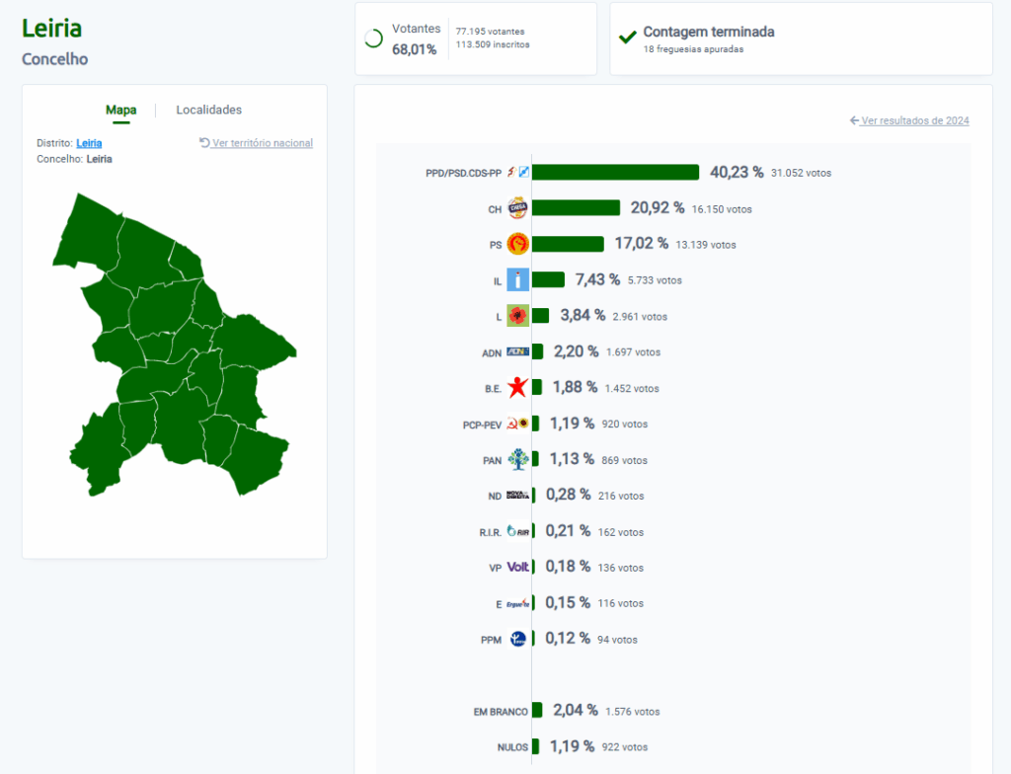The image size is (1011, 774).
Task: Click the Volt party logo
Action: (517, 567)
